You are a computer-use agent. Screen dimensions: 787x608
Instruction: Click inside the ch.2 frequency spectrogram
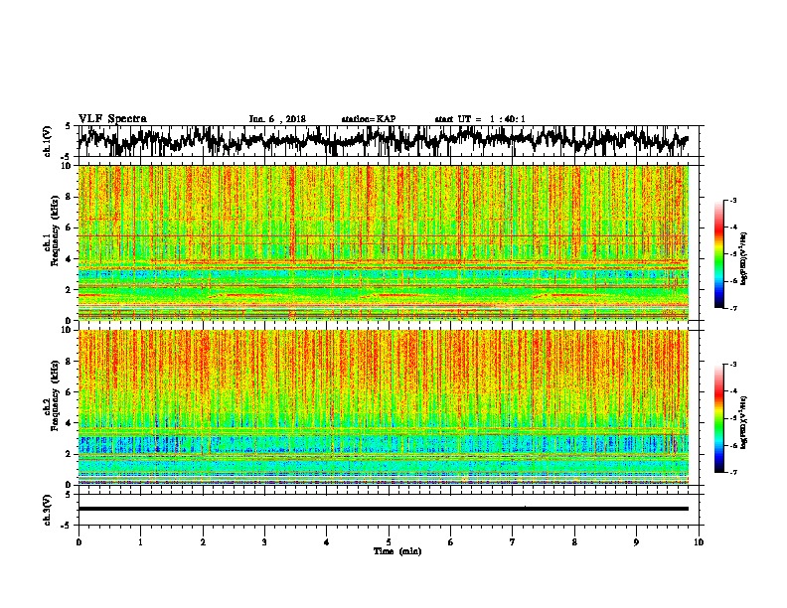(x=384, y=407)
